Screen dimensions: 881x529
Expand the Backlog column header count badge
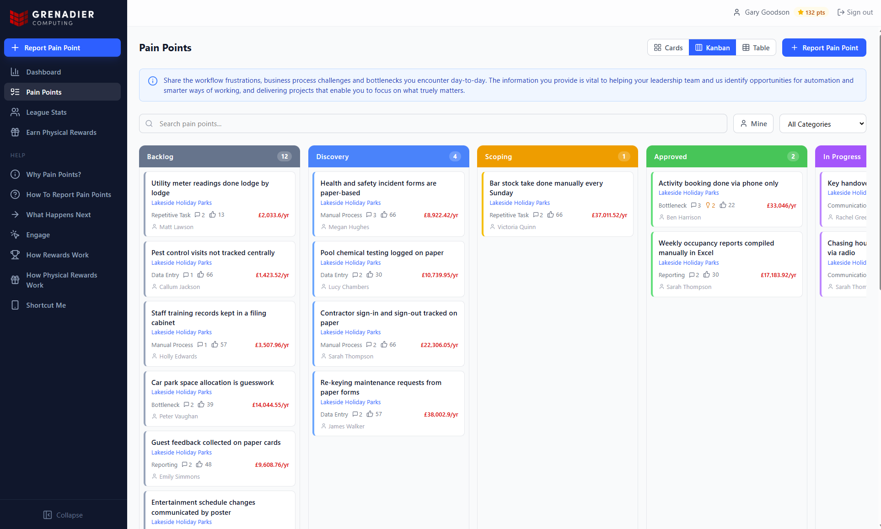(x=284, y=156)
